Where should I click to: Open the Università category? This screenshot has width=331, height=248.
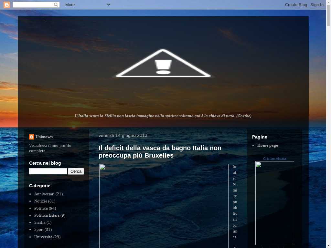(x=44, y=237)
